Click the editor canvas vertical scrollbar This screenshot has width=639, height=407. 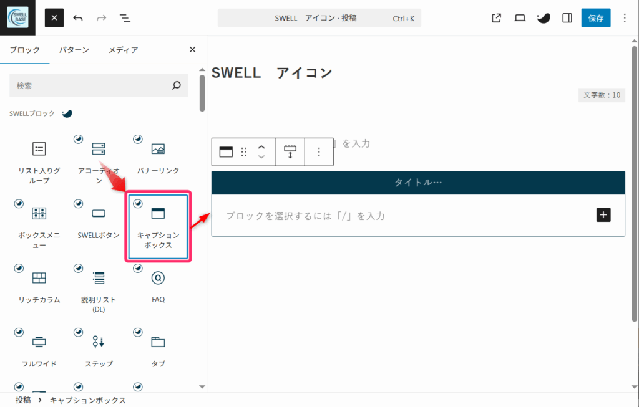pos(634,183)
